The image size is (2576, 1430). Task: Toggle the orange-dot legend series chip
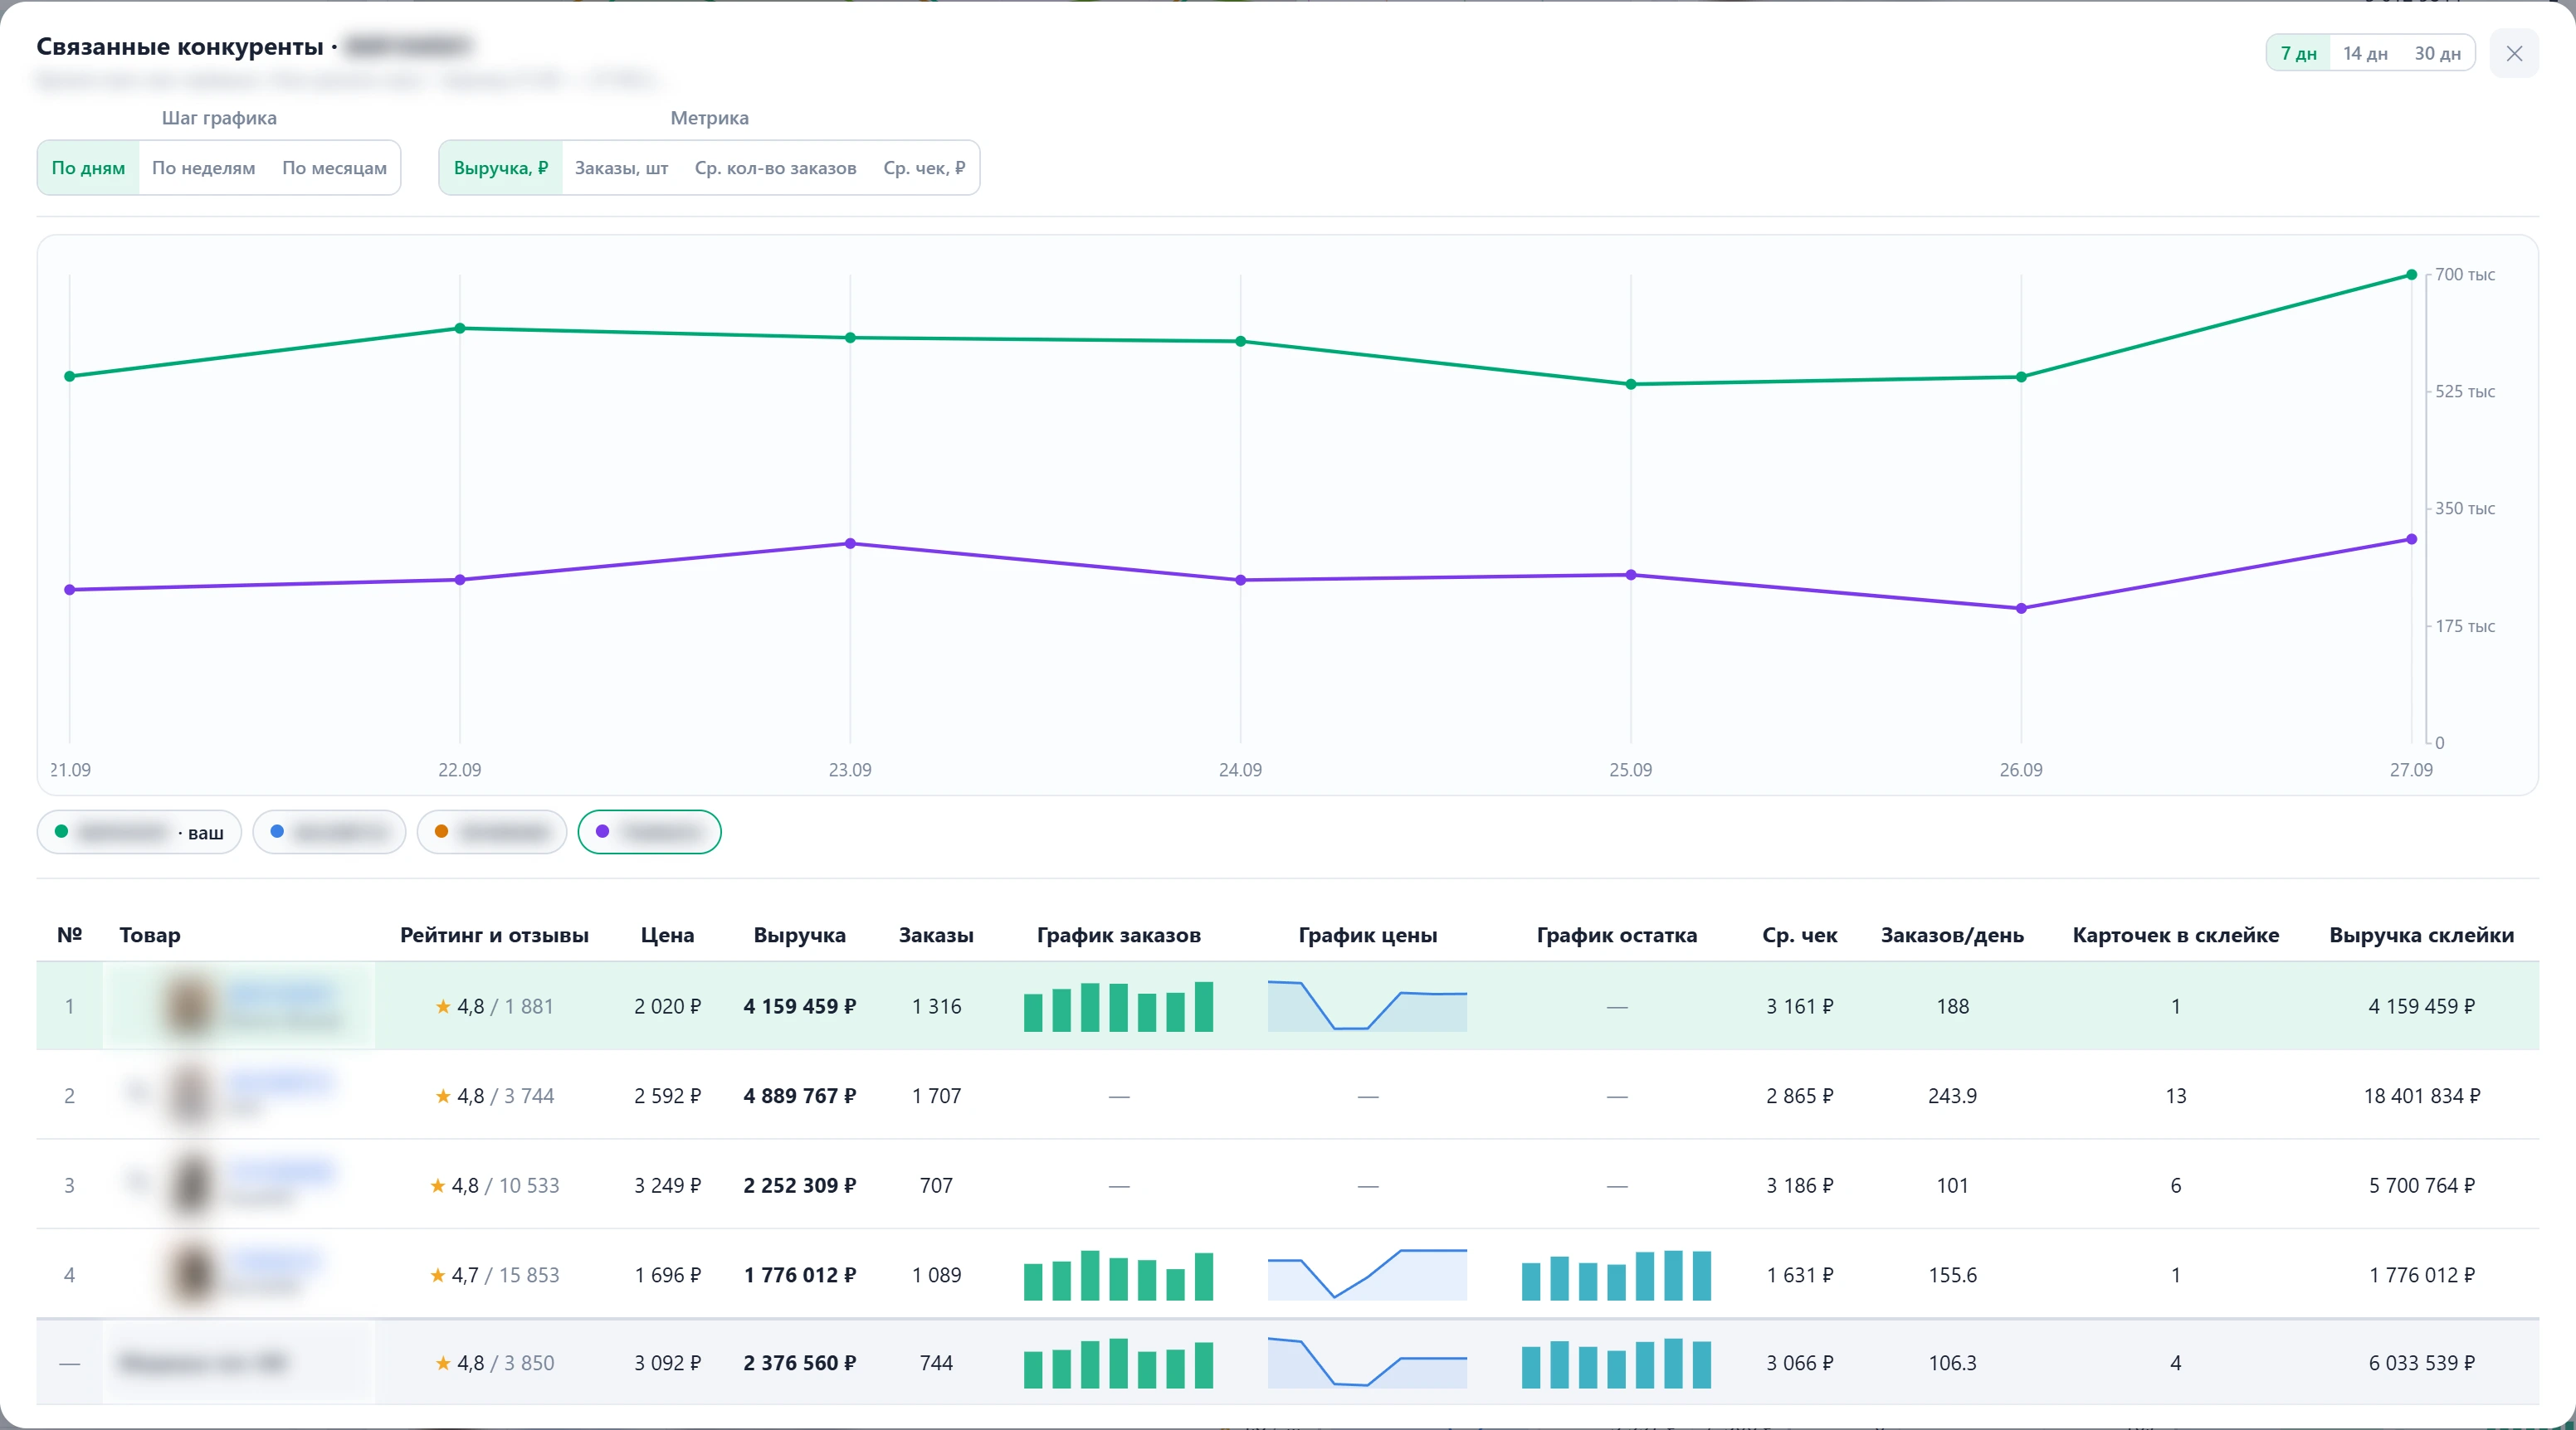(x=492, y=833)
